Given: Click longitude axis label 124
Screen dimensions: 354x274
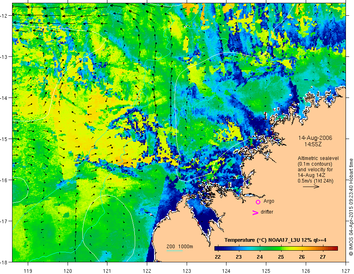Looking at the screenshot, I should [226, 271].
